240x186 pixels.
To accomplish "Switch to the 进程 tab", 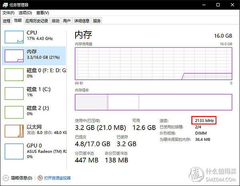I will (x=6, y=21).
